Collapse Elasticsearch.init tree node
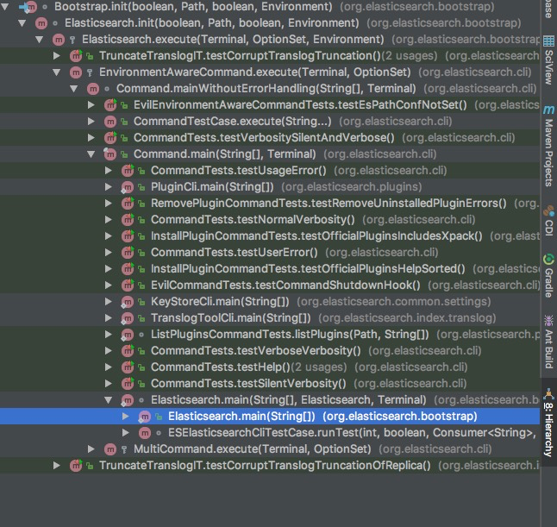The width and height of the screenshot is (557, 527). (x=22, y=22)
